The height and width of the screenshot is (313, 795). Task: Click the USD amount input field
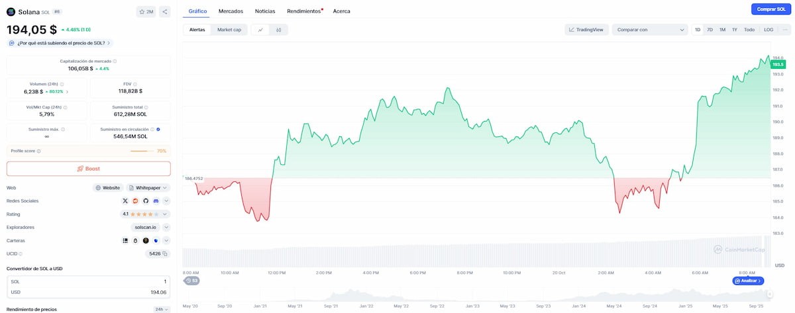pos(88,292)
